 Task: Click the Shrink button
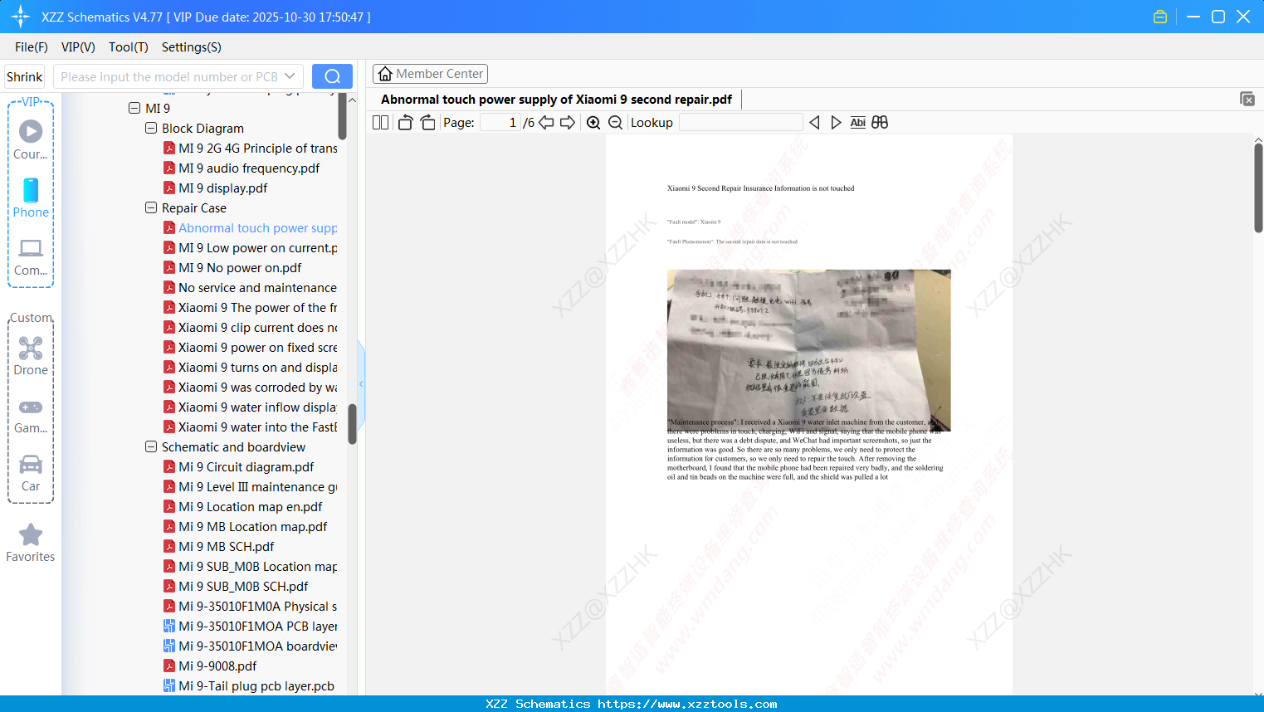coord(25,76)
